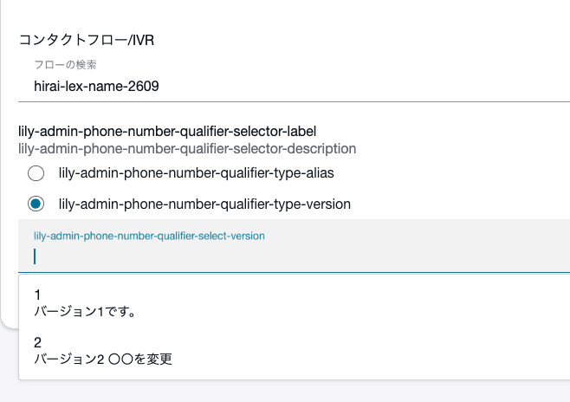Click empty area right of hirai-lex-name-2609 text
This screenshot has height=402, width=570.
[x=364, y=86]
